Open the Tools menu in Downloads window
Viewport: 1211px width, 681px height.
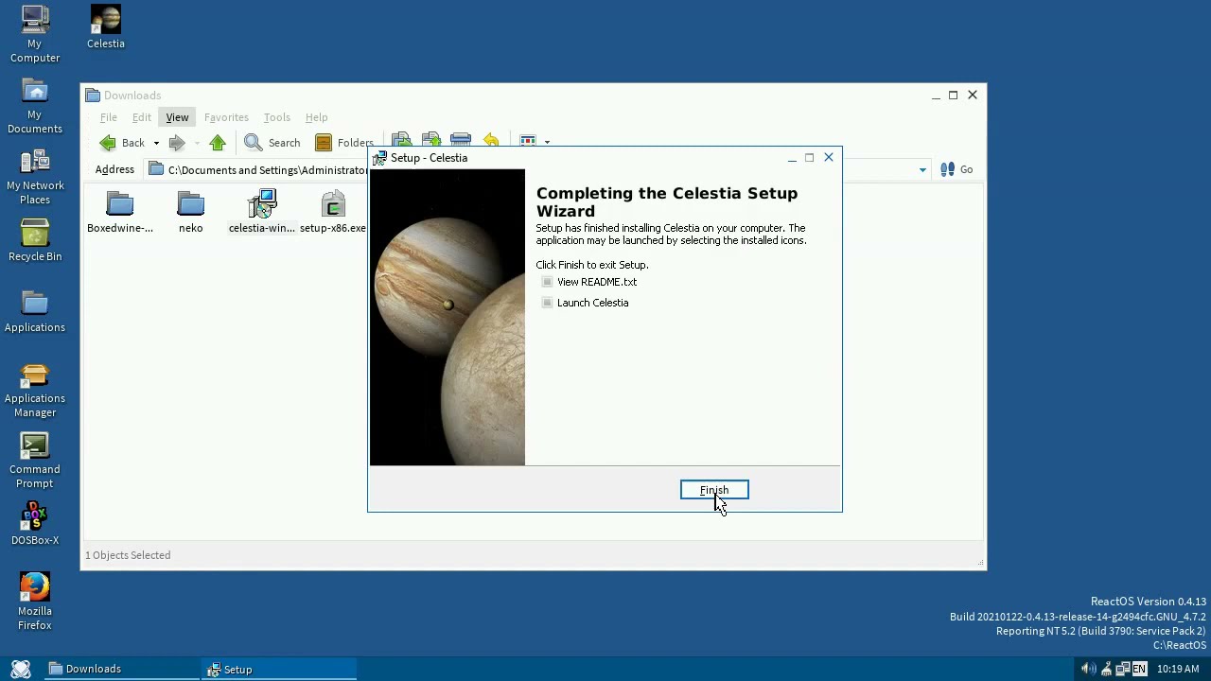click(x=276, y=117)
